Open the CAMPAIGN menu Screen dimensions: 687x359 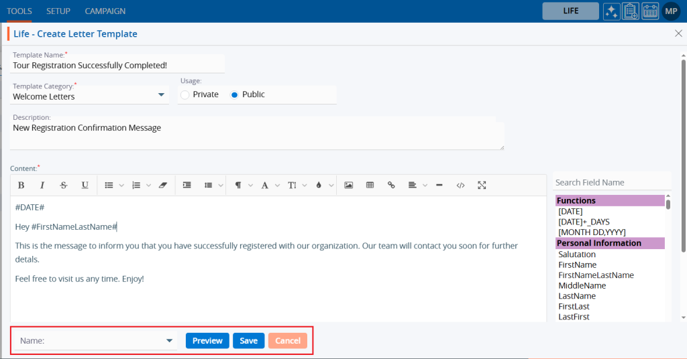point(105,11)
